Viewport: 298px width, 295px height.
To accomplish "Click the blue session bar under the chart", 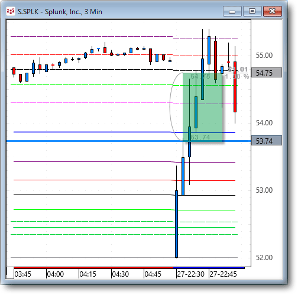I will [209, 268].
